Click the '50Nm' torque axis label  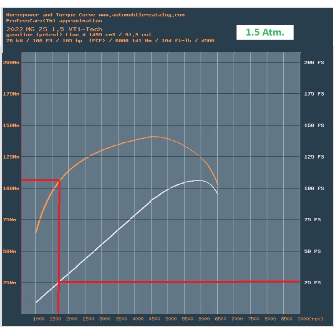point(9,251)
